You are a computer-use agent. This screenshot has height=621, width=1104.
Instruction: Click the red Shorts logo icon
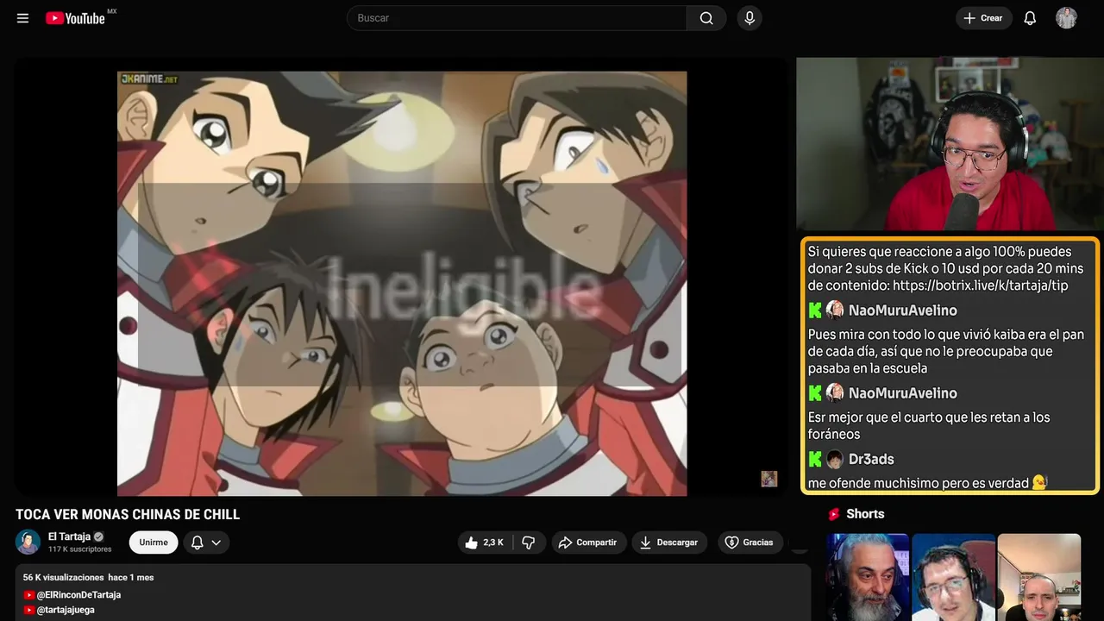click(x=834, y=514)
